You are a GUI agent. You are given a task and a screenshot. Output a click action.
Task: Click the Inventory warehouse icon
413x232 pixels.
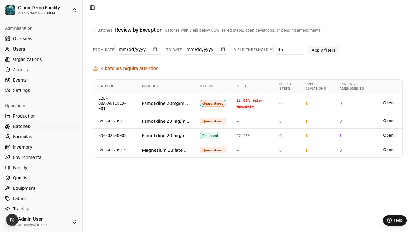8,147
